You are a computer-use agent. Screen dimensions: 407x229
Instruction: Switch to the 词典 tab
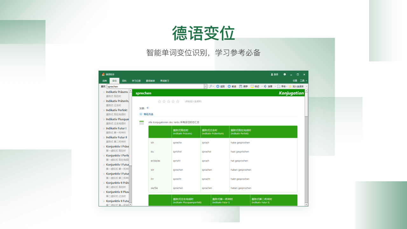coord(104,80)
